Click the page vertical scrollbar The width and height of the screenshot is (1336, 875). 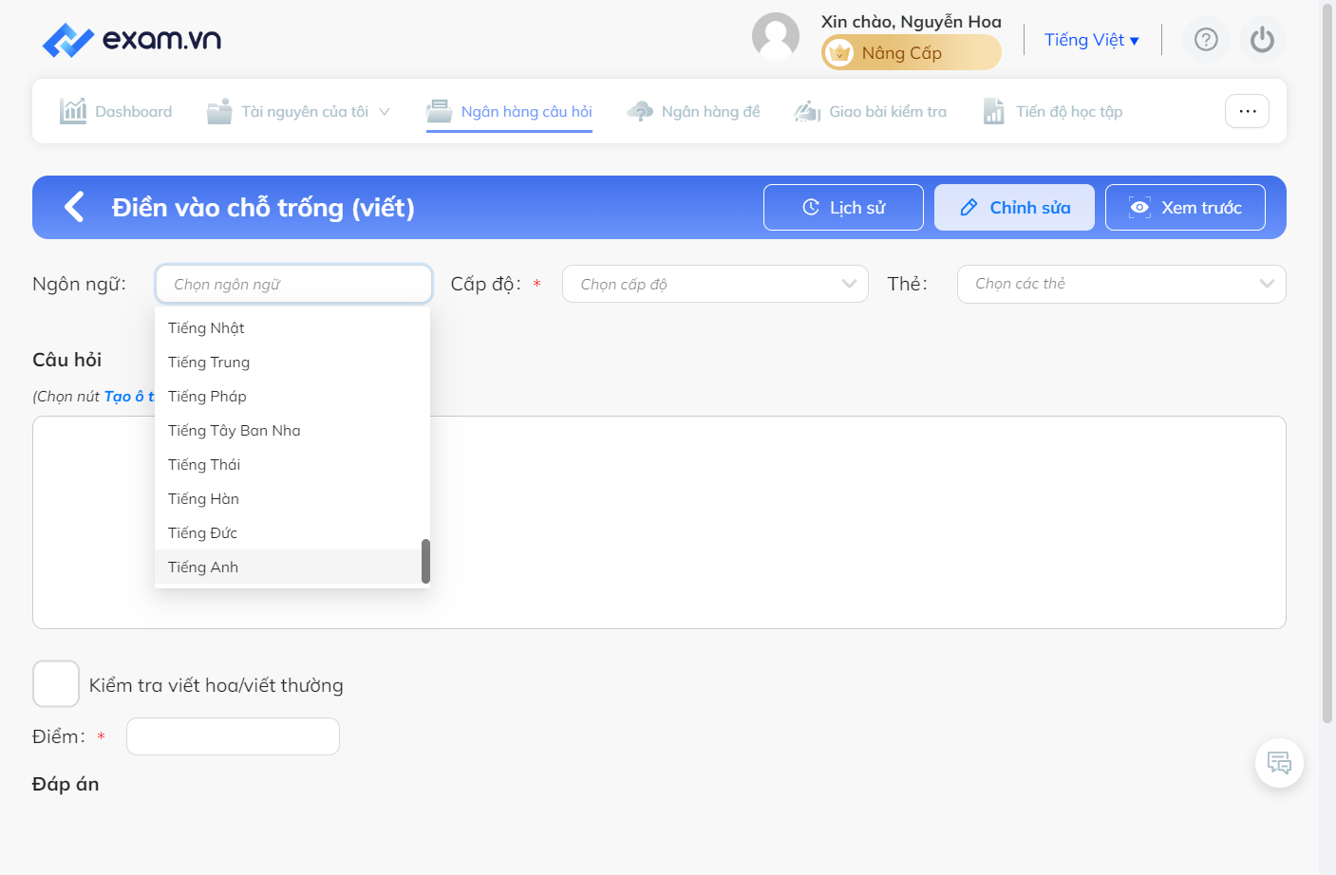point(1327,363)
